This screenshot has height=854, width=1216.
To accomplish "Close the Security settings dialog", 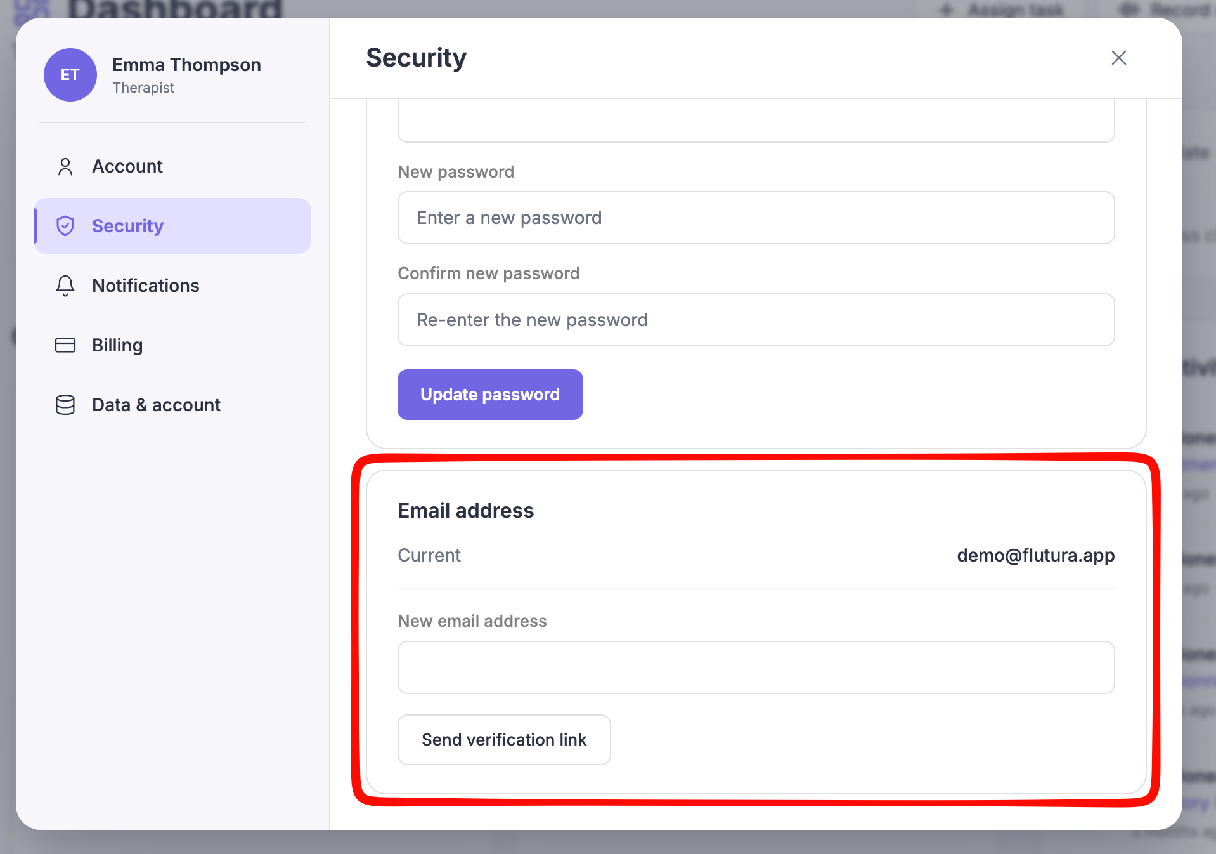I will [x=1119, y=58].
